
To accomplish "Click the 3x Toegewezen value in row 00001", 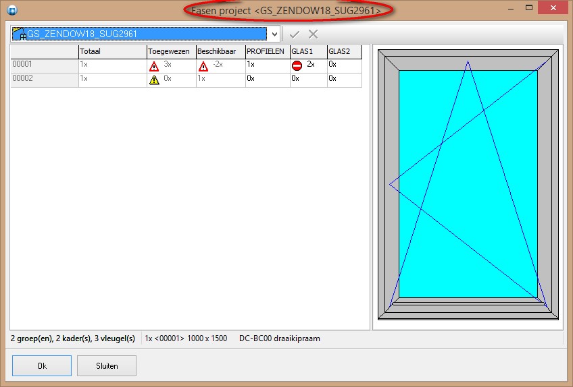I will click(x=168, y=64).
